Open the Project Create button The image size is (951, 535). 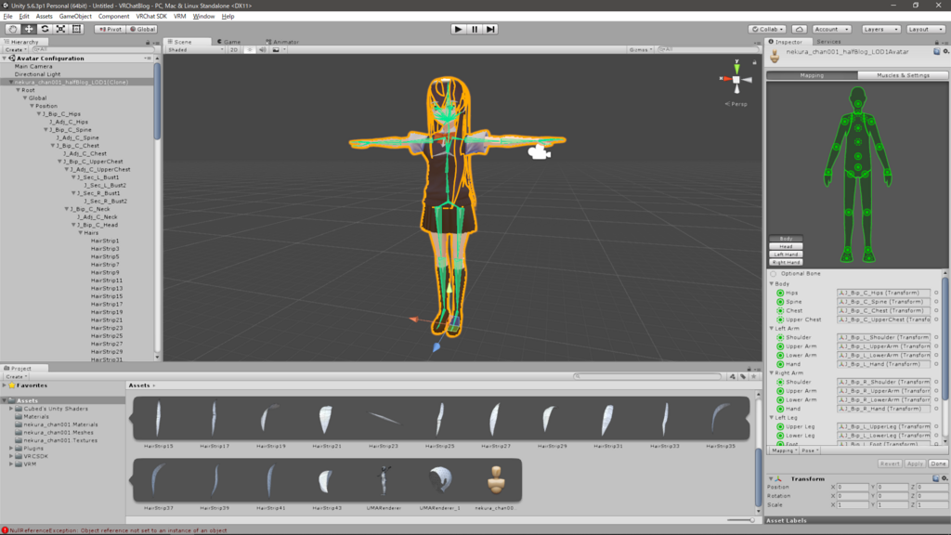pyautogui.click(x=17, y=377)
